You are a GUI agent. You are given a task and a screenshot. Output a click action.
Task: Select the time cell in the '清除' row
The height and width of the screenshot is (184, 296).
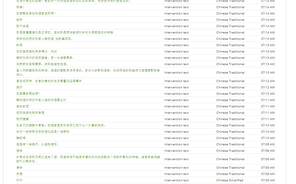(268, 167)
